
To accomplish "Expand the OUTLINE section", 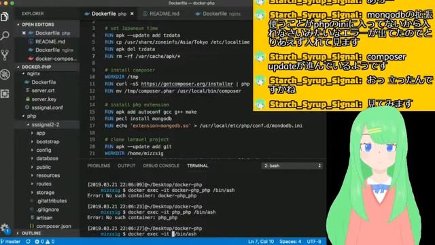I will [x=47, y=233].
